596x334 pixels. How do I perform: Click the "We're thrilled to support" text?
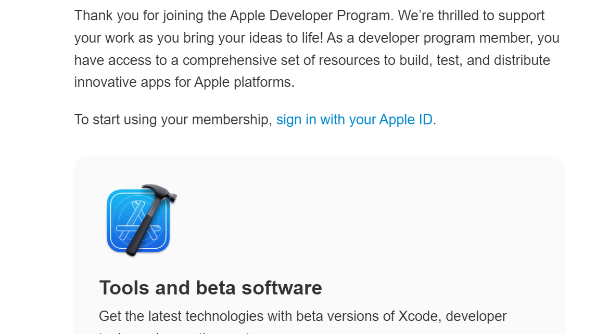(471, 16)
